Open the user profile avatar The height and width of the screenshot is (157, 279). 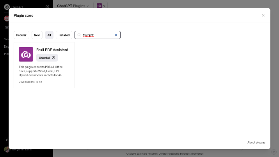point(7,149)
